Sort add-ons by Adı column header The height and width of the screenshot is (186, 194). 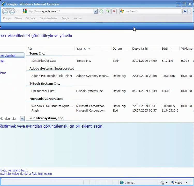pos(50,49)
